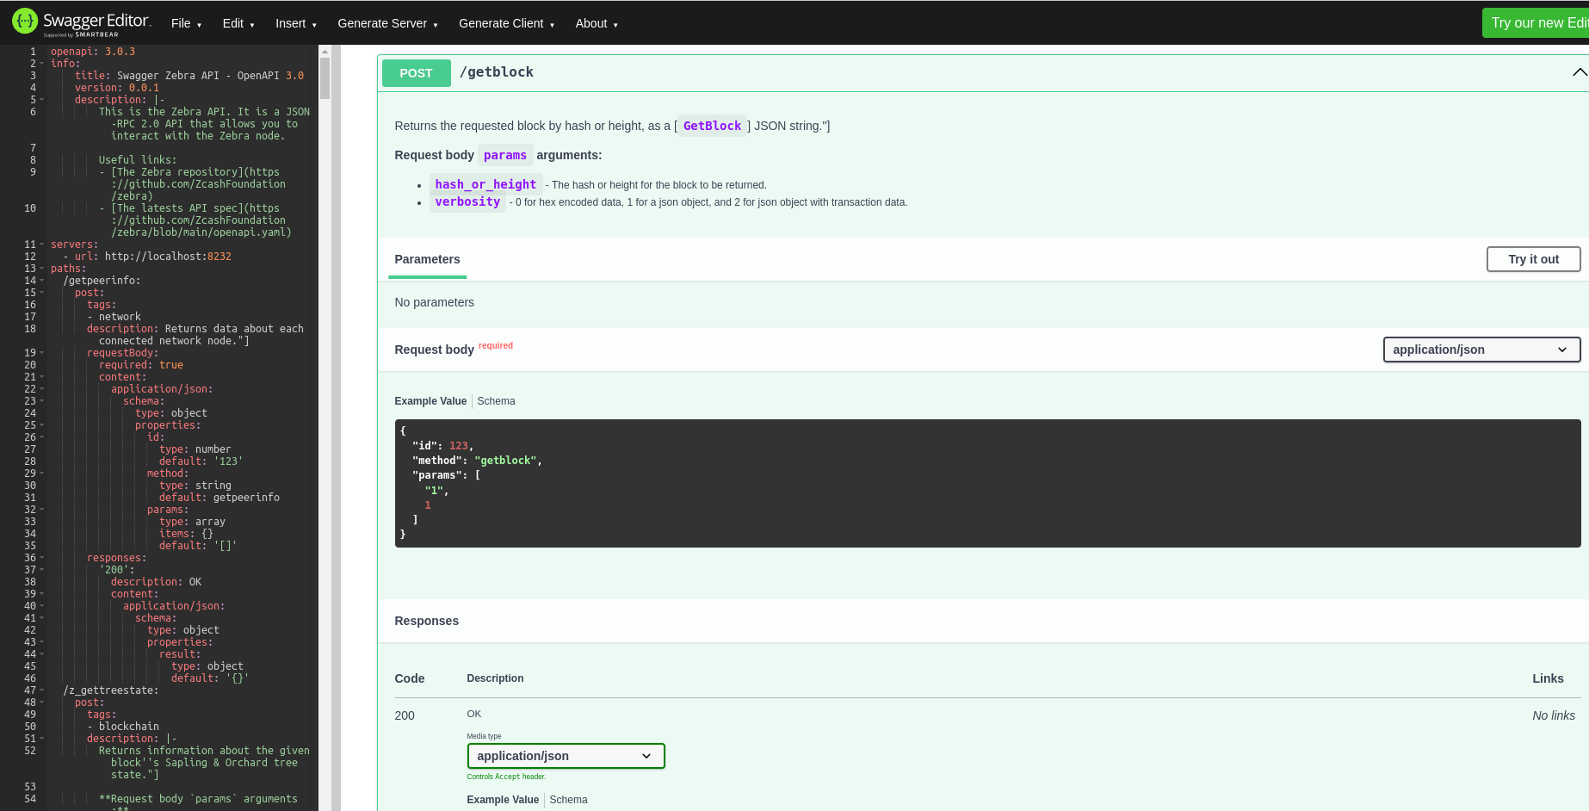Collapse the paths block on line 13
1589x811 pixels.
point(41,269)
